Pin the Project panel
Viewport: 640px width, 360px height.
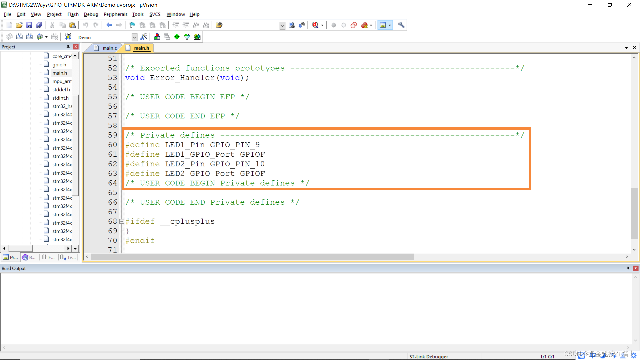pyautogui.click(x=67, y=47)
